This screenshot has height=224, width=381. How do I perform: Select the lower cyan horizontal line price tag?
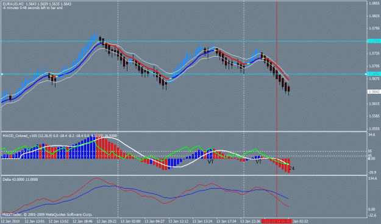(374, 74)
